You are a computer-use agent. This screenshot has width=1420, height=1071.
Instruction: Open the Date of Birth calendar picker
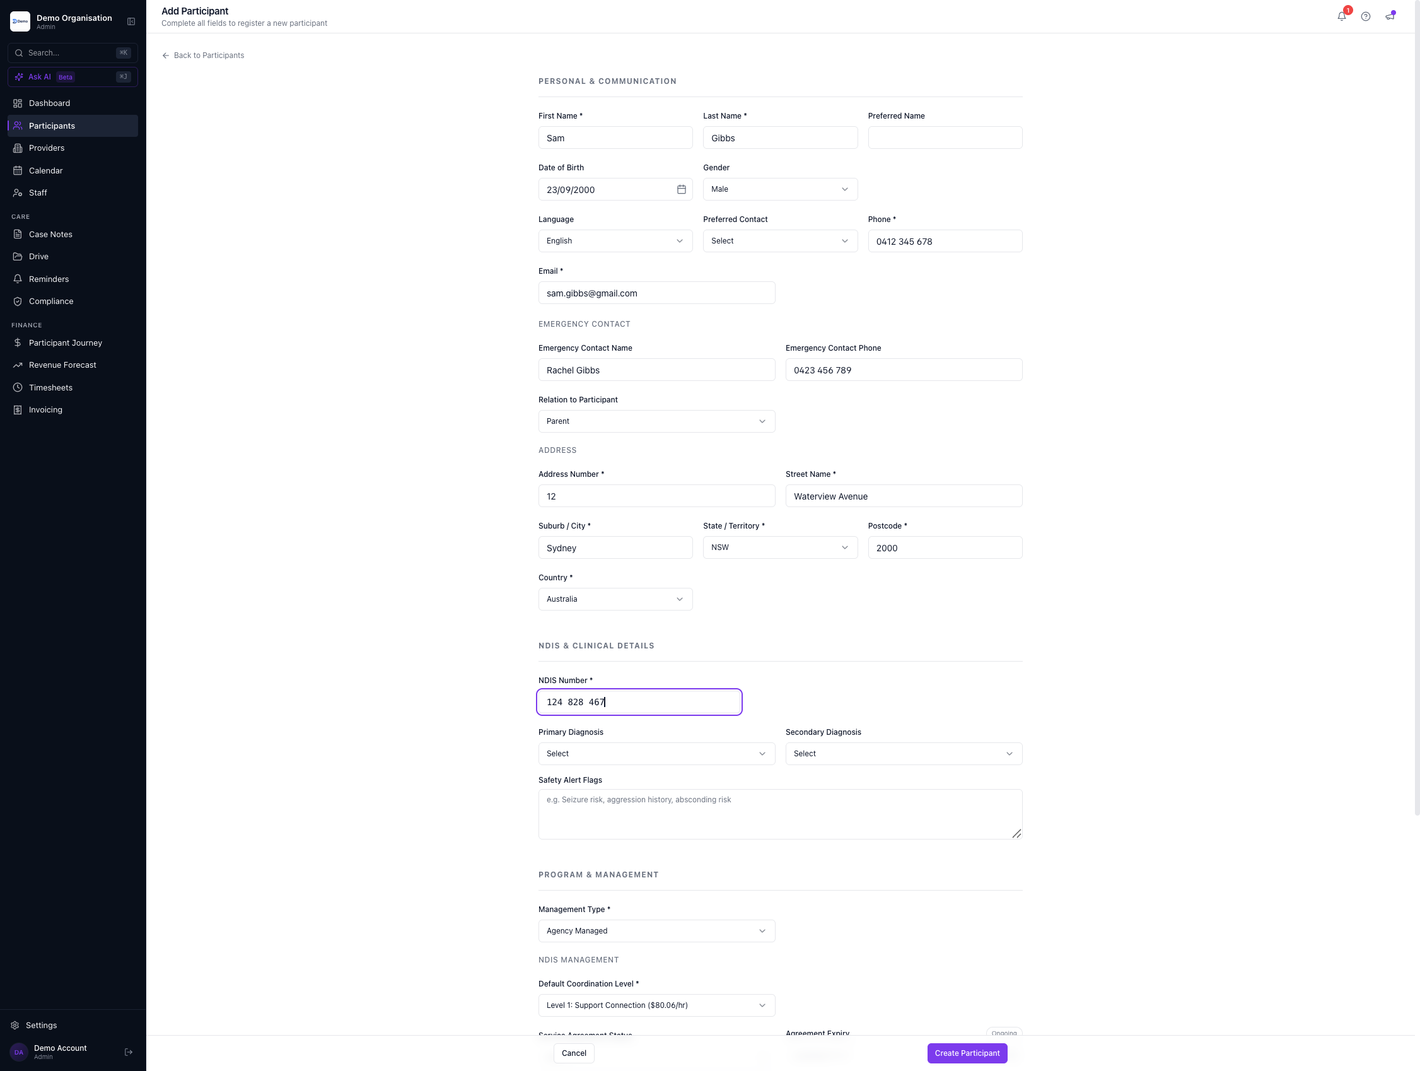681,189
